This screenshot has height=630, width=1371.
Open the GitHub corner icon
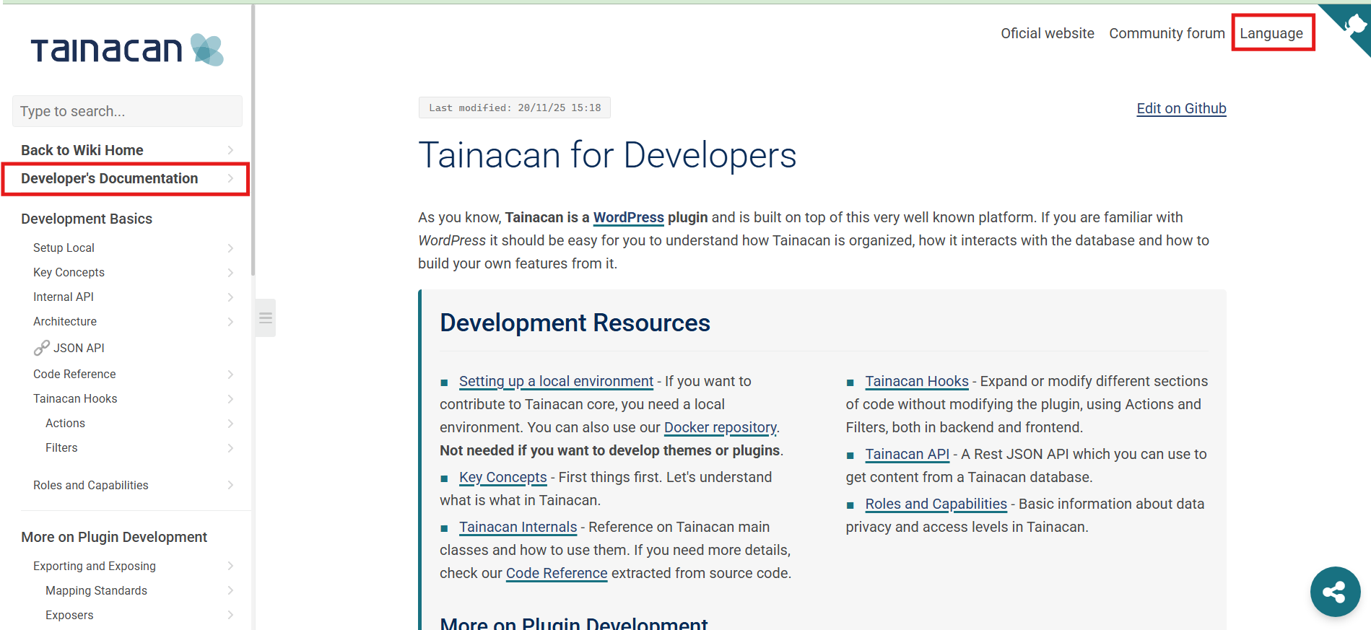coord(1347,27)
